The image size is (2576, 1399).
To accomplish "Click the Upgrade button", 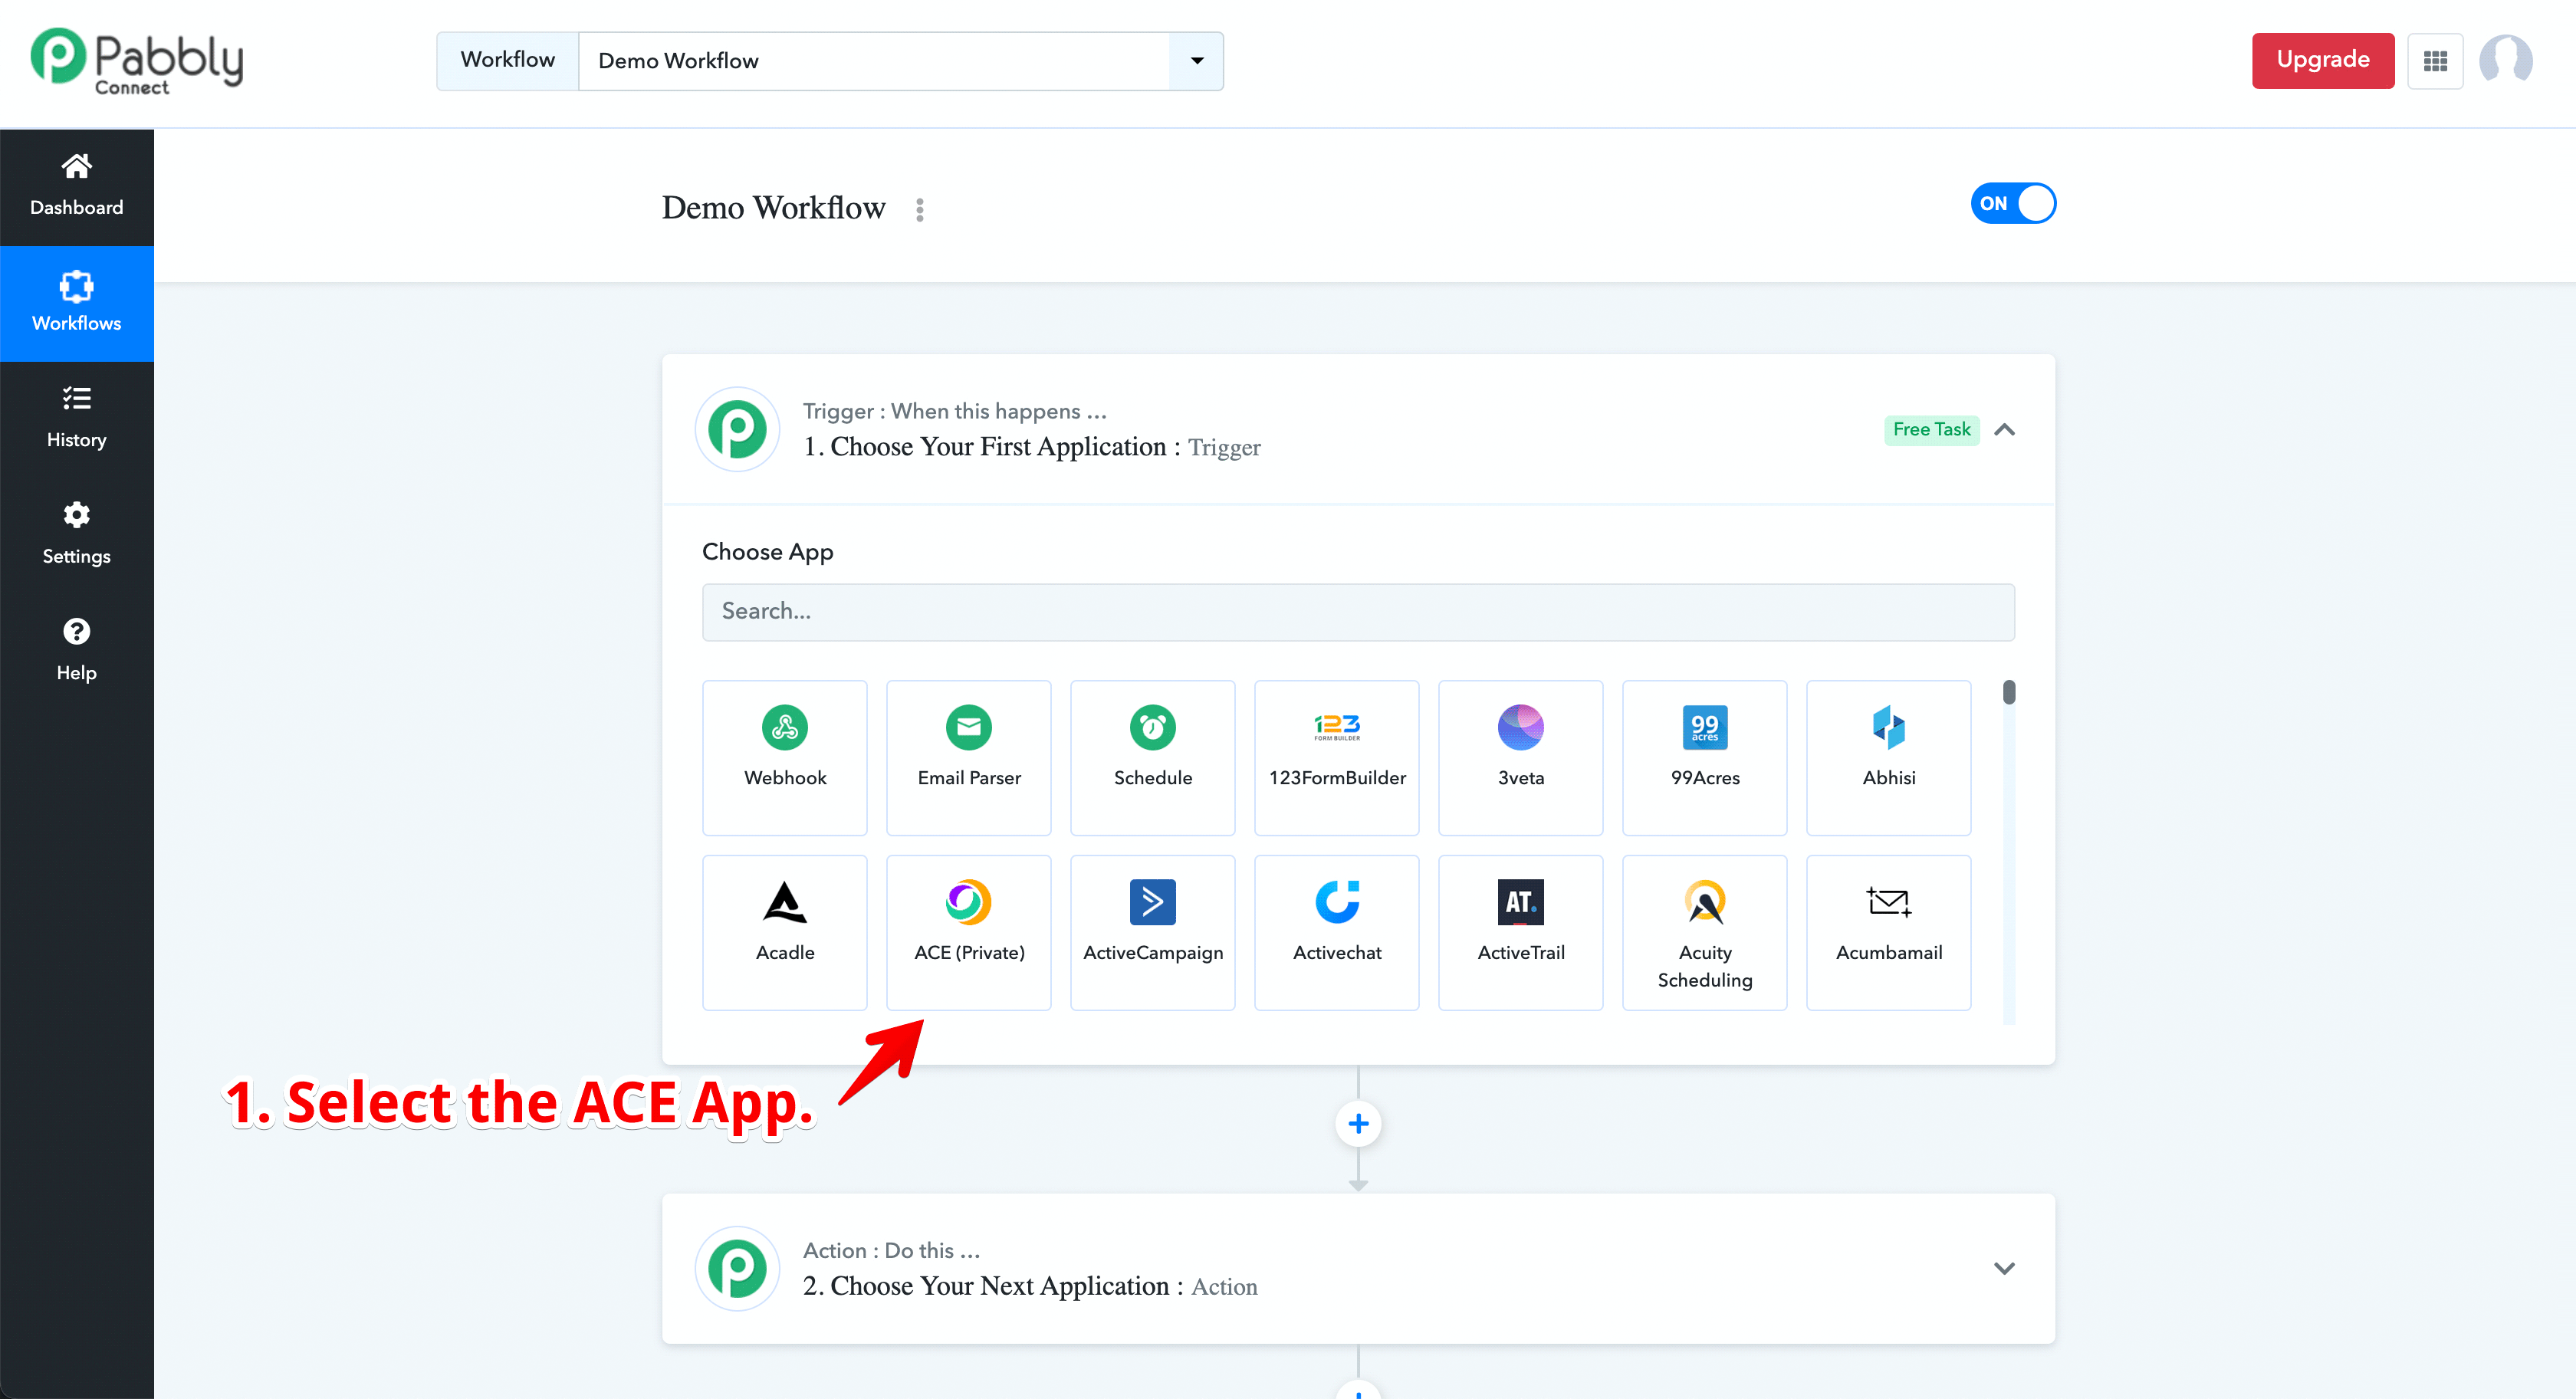I will click(x=2322, y=60).
